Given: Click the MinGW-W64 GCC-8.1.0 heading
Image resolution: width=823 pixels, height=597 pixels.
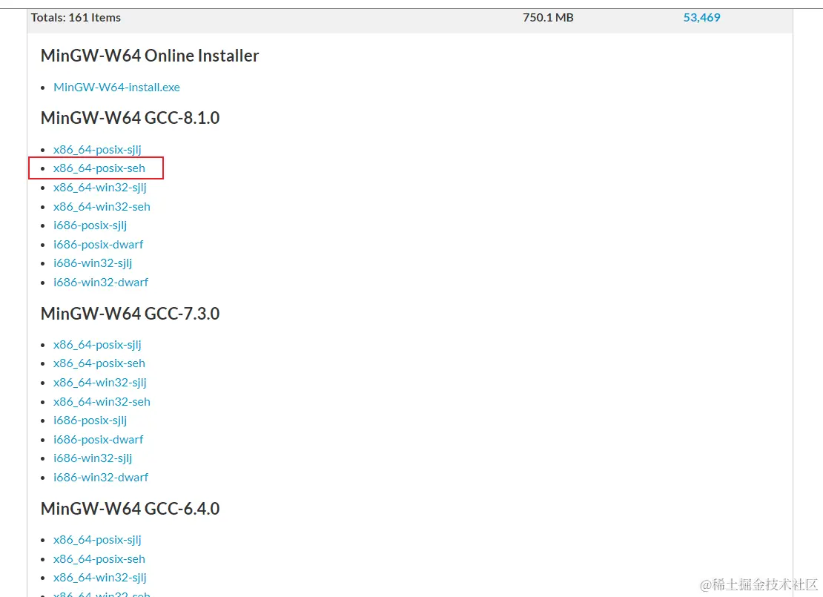Looking at the screenshot, I should [130, 118].
